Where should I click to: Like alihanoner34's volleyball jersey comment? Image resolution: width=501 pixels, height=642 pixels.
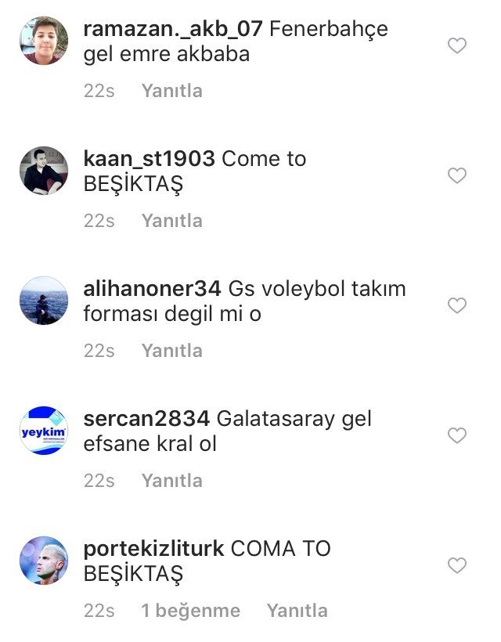point(457,305)
